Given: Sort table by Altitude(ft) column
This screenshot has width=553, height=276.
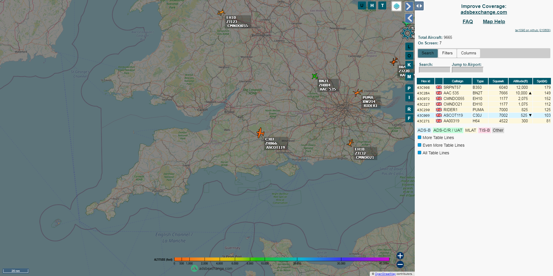Looking at the screenshot, I should [x=520, y=81].
